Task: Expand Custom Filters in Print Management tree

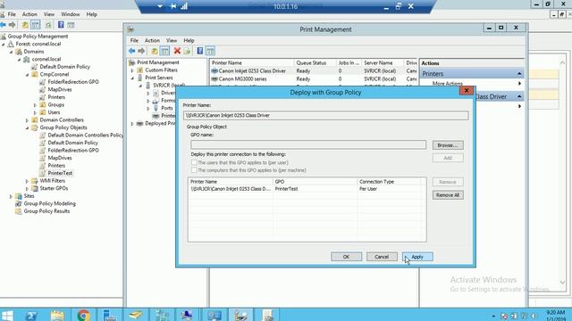Action: pos(132,70)
